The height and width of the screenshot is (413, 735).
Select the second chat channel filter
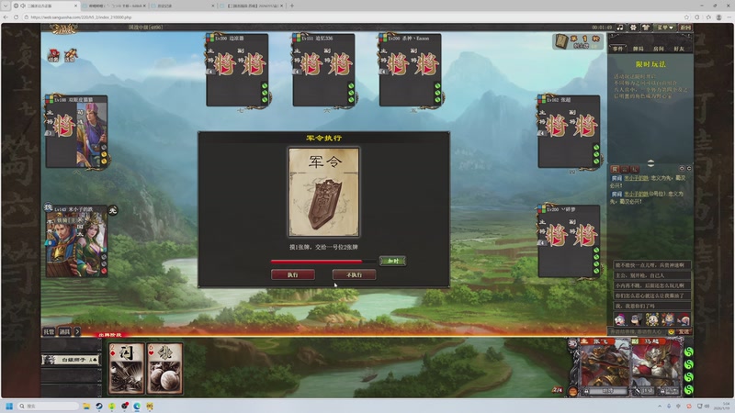click(625, 169)
